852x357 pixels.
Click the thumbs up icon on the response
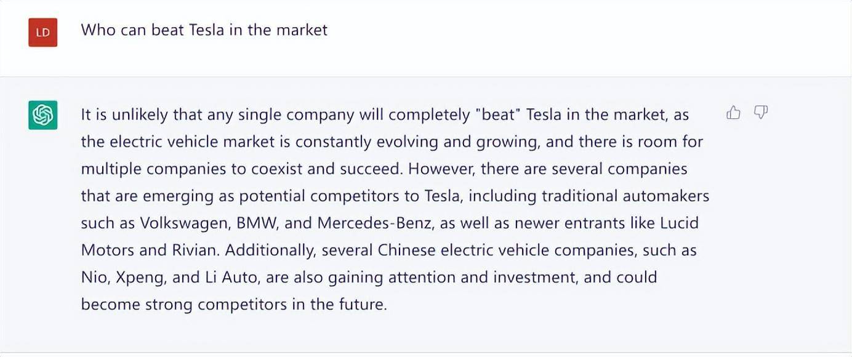coord(733,113)
